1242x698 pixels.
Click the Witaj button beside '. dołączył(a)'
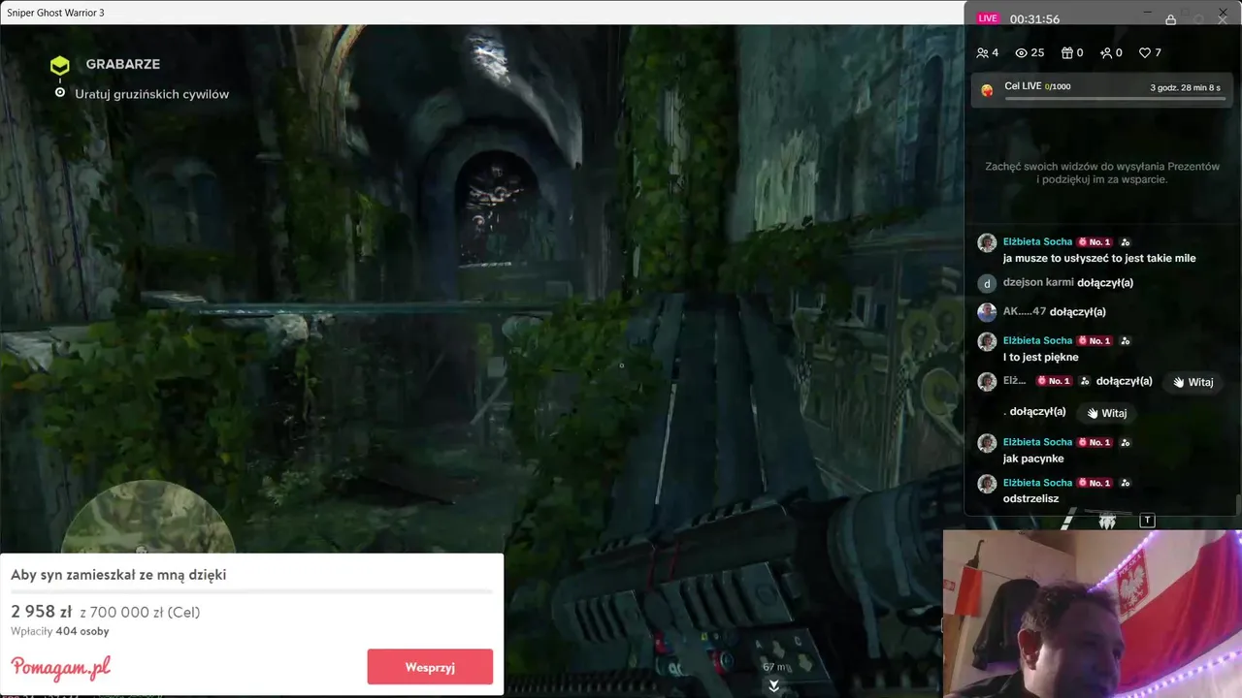1106,413
